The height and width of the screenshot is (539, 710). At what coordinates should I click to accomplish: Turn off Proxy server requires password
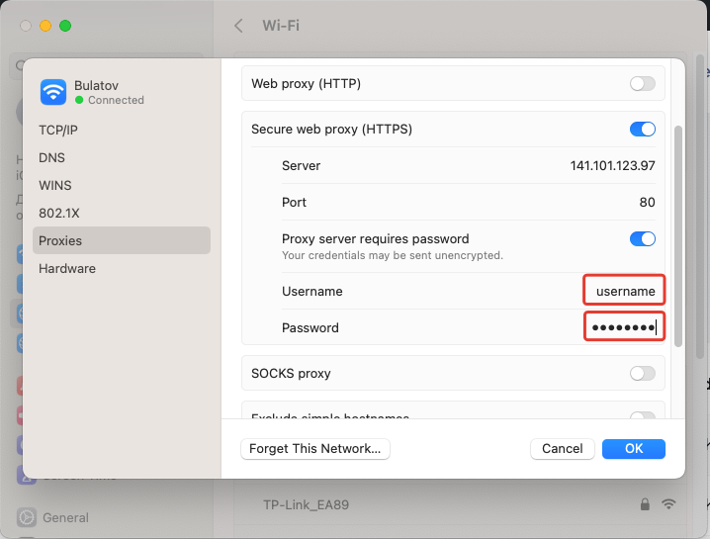[x=642, y=238]
